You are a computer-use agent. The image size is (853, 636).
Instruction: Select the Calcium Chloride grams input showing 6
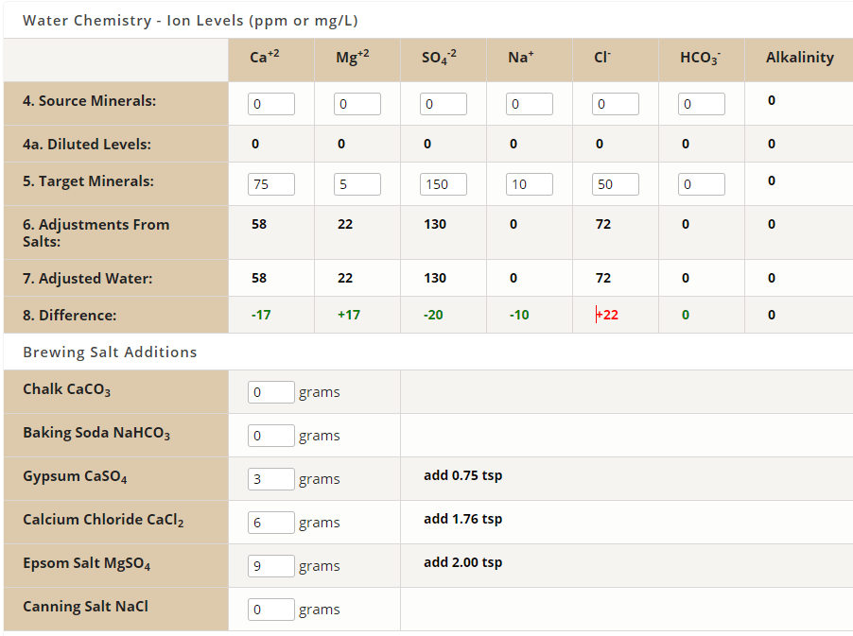[x=271, y=522]
